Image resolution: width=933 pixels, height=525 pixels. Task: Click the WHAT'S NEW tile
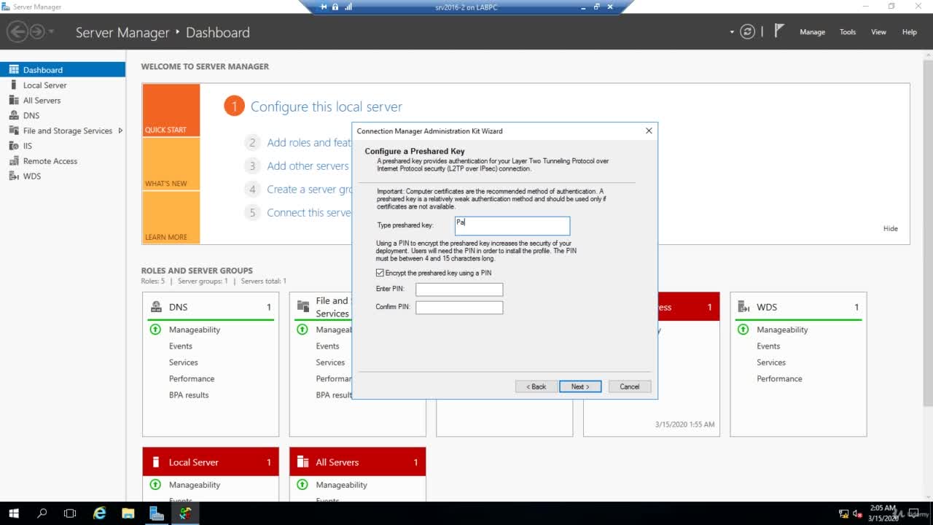coord(171,164)
